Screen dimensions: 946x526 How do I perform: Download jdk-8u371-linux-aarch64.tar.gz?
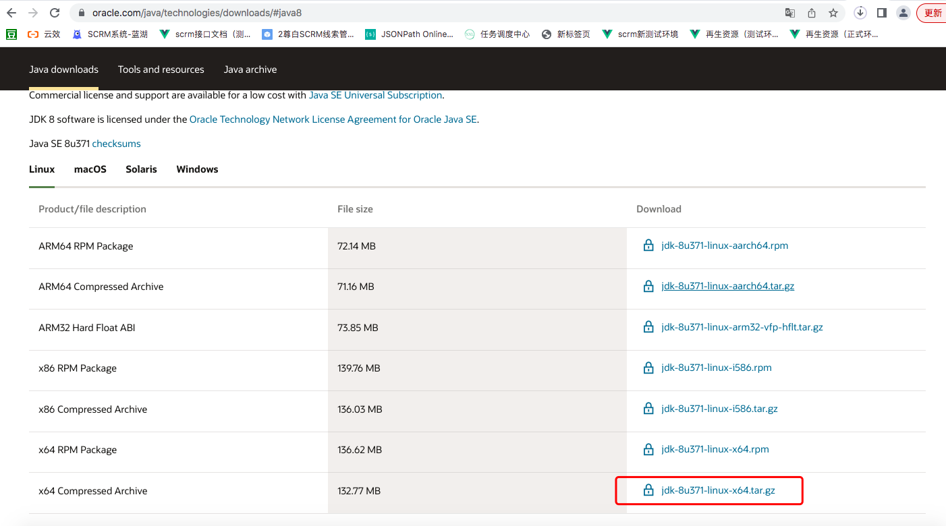point(728,286)
